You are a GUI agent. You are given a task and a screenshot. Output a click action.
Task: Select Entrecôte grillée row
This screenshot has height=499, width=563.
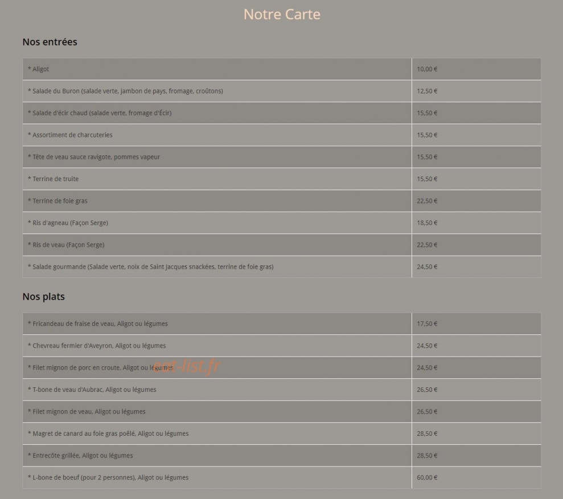click(x=281, y=455)
